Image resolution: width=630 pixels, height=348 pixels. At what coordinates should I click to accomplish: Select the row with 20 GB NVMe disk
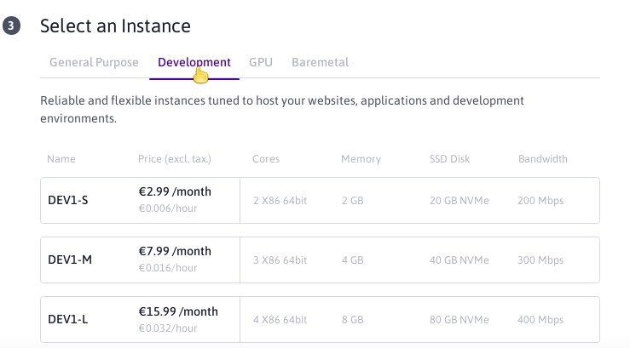point(320,200)
